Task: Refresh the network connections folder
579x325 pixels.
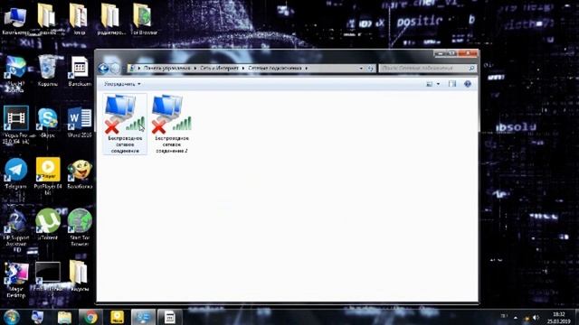Action: pos(371,69)
